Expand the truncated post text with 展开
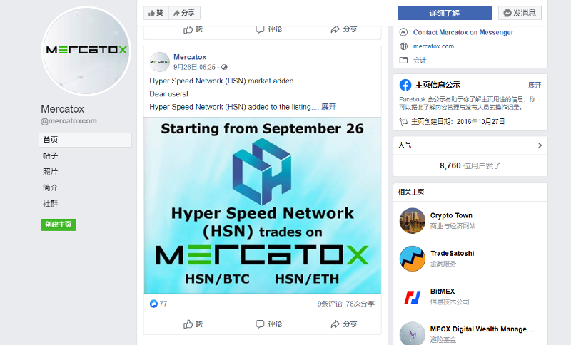Image resolution: width=571 pixels, height=345 pixels. (x=328, y=107)
